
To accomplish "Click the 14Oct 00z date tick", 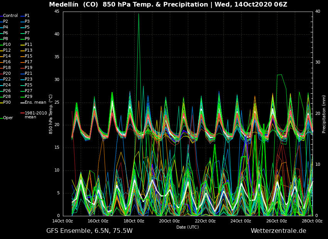I will pos(63,221).
